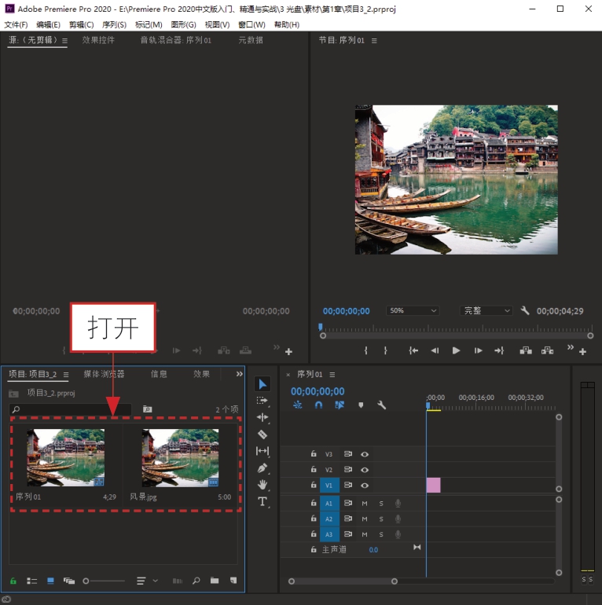This screenshot has height=605, width=602.
Task: Select the Track Select Forward tool
Action: [x=262, y=401]
